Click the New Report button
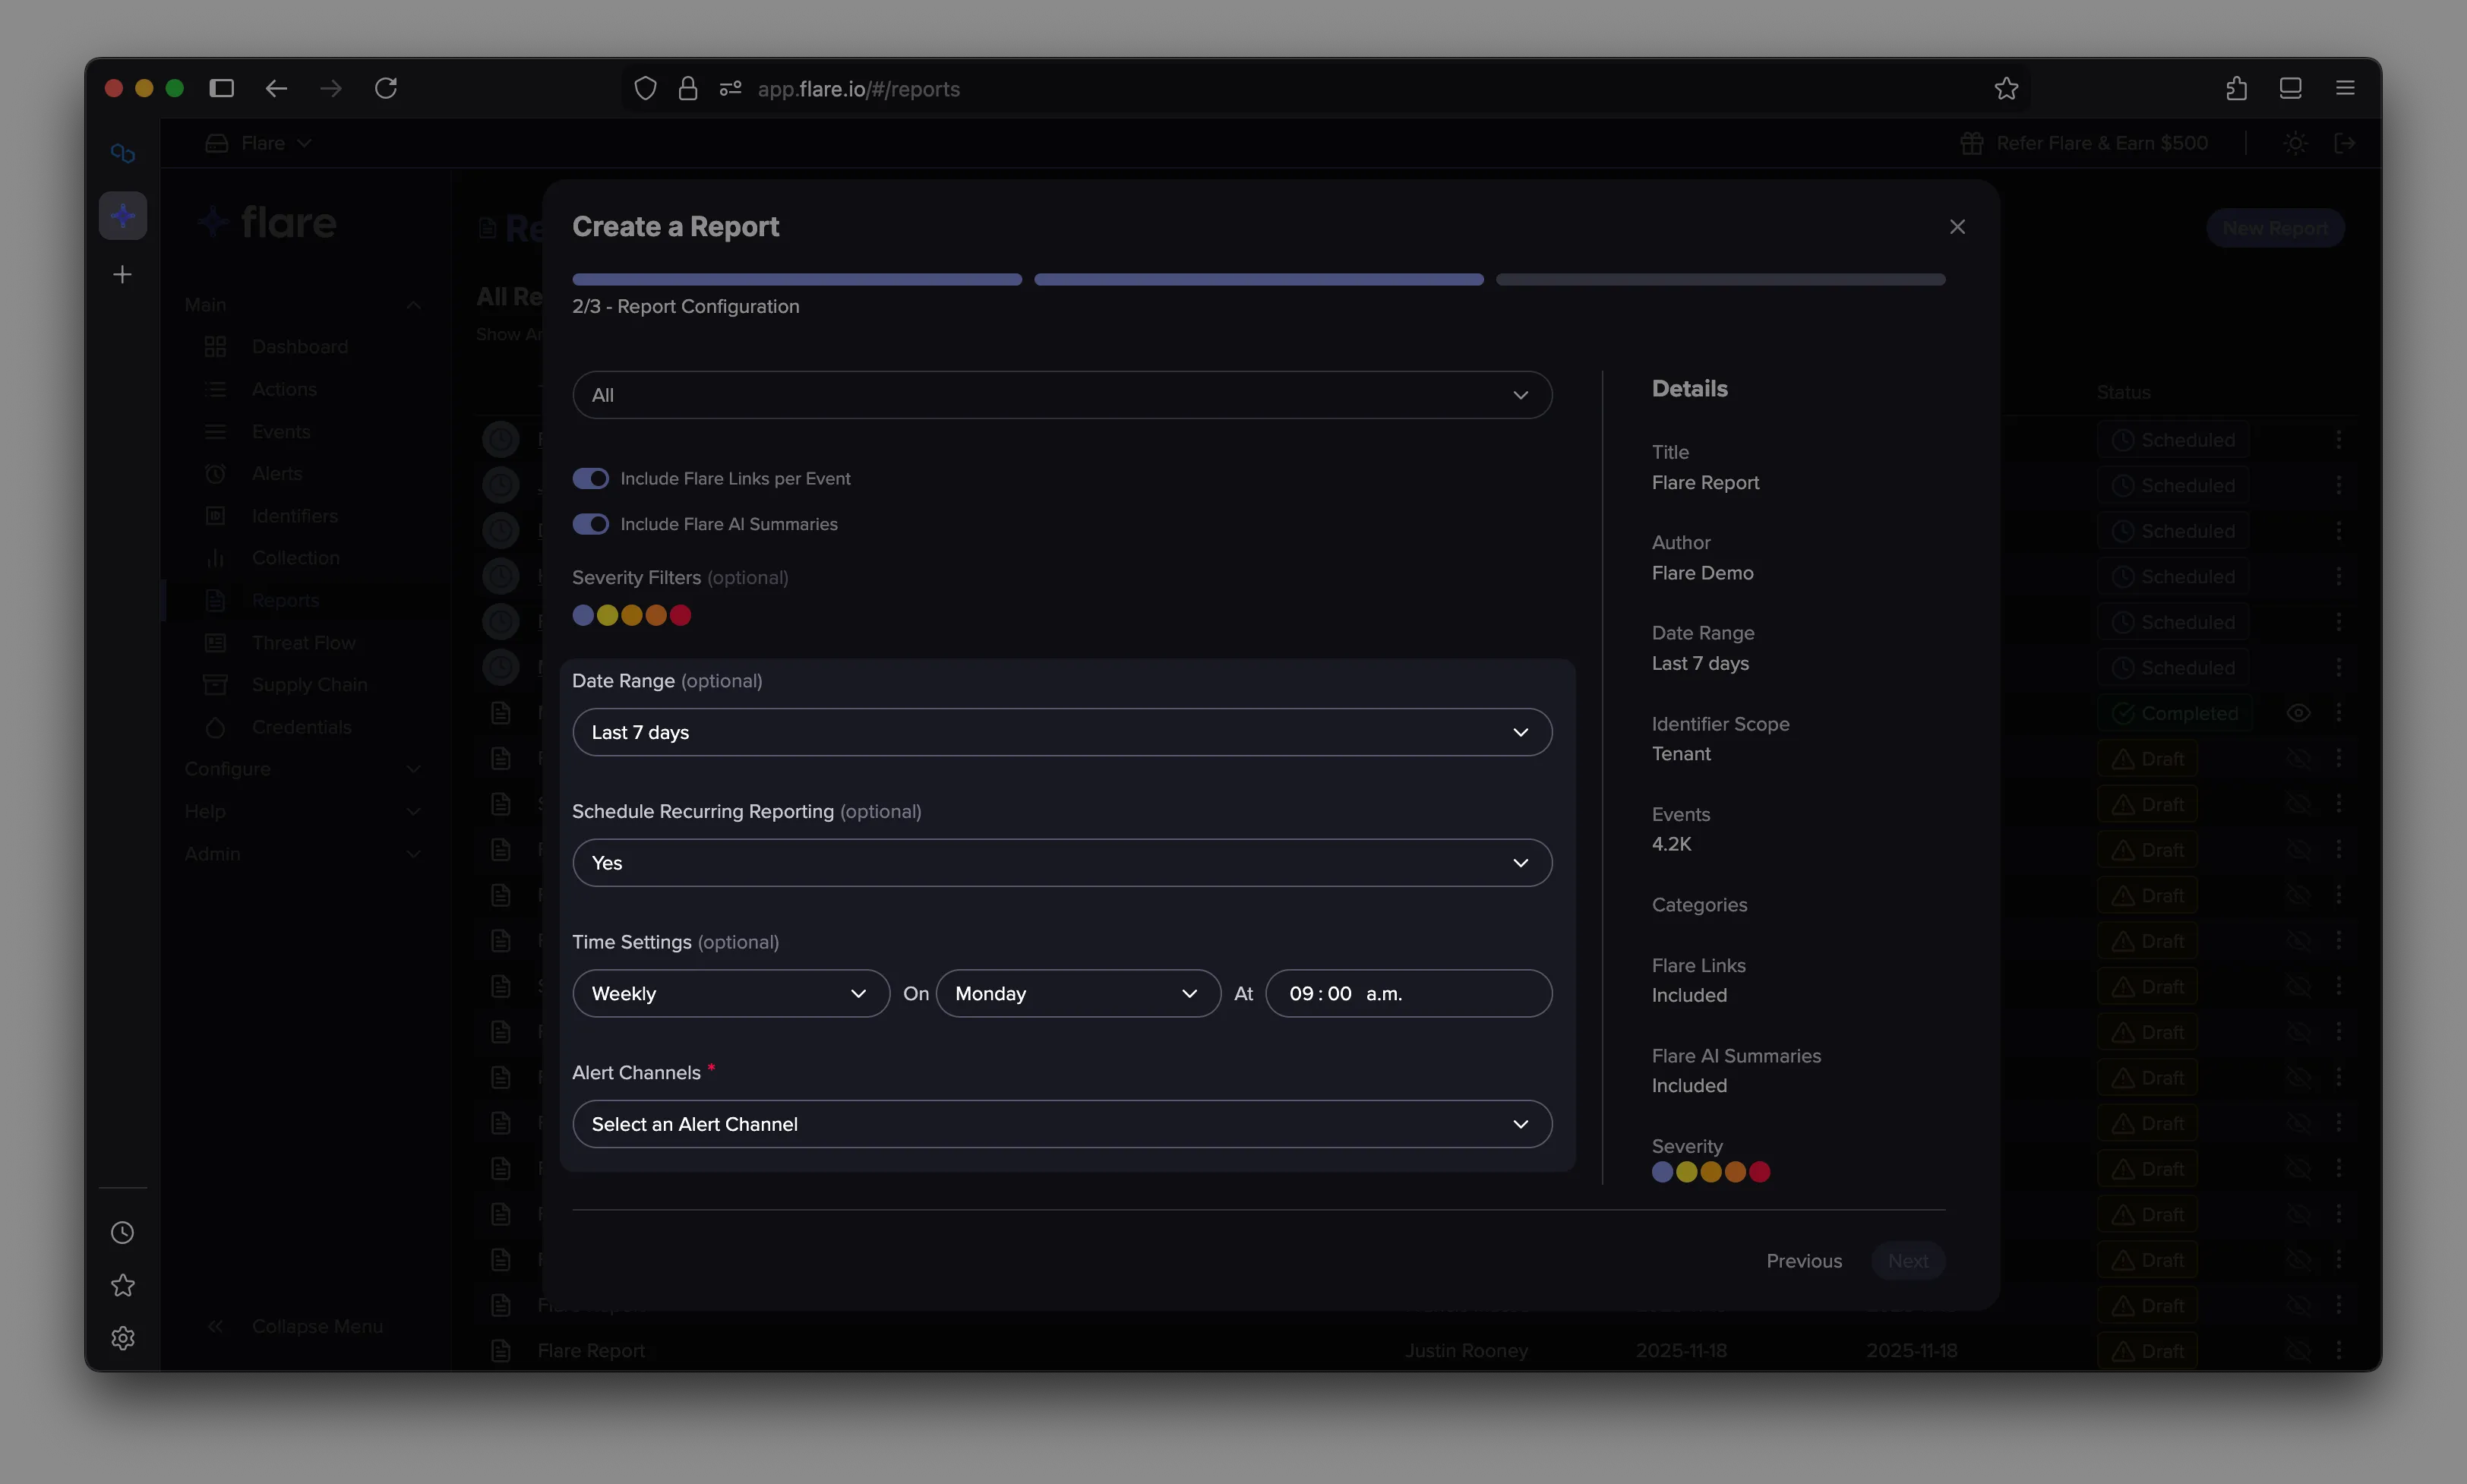2467x1484 pixels. coord(2275,228)
